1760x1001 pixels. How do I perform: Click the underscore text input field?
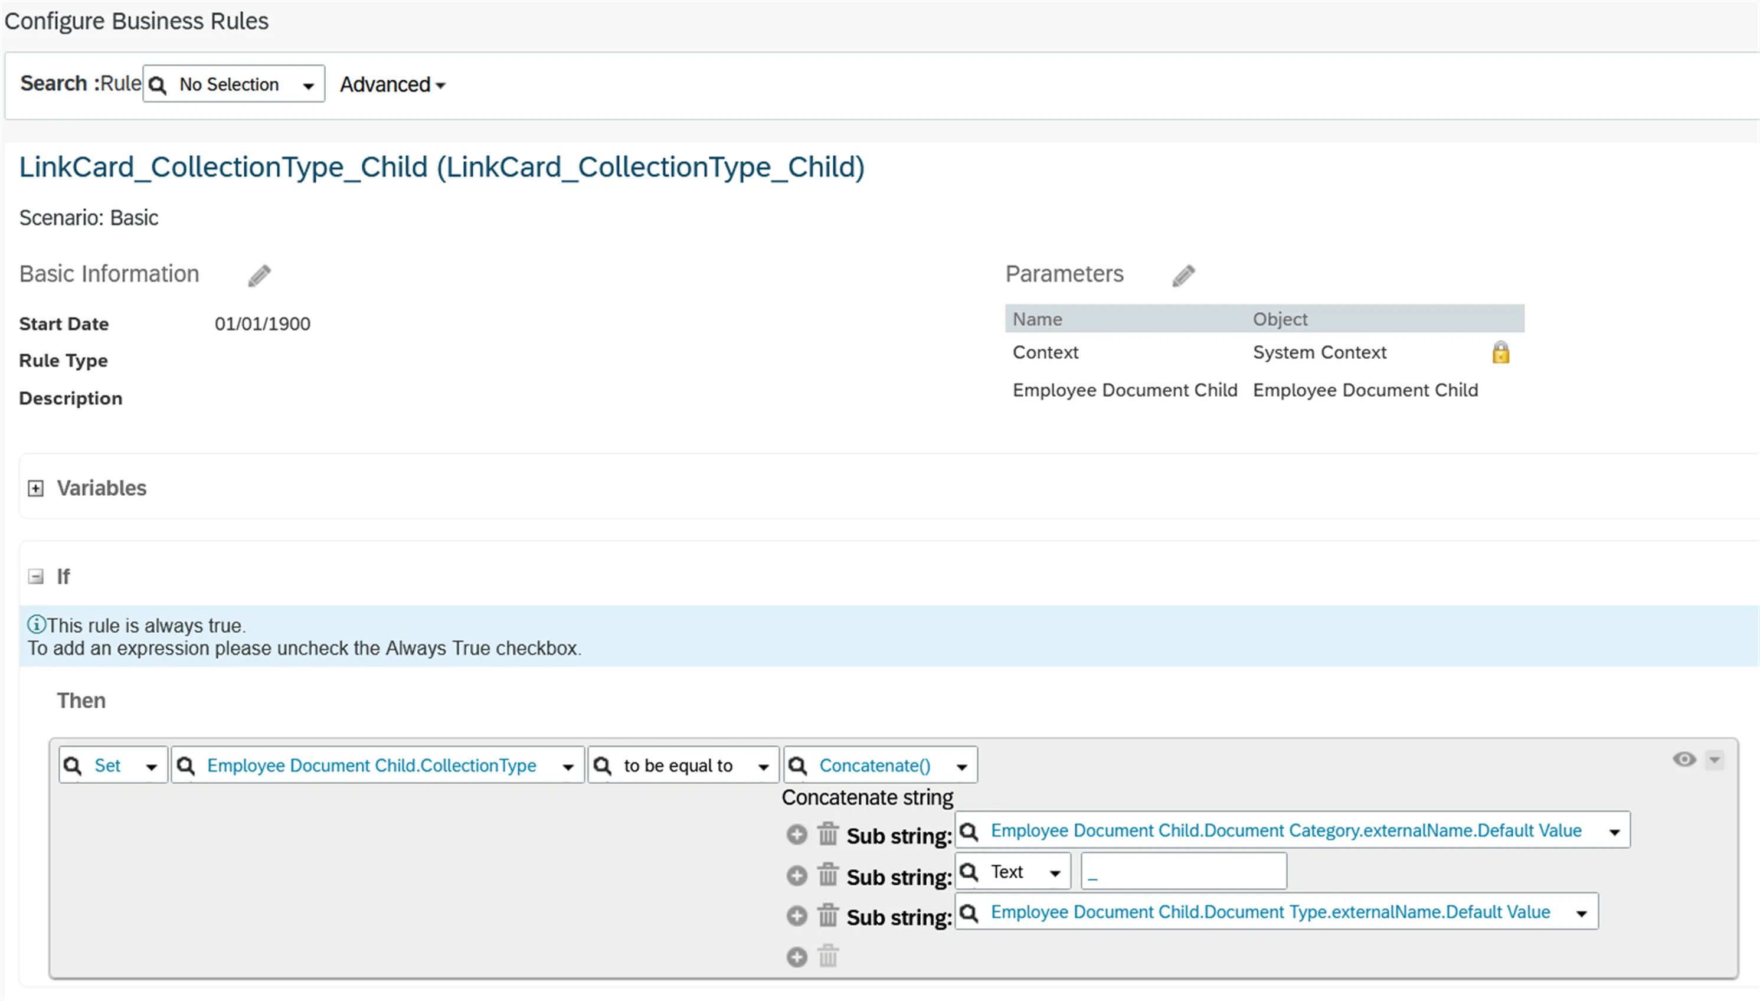1183,871
